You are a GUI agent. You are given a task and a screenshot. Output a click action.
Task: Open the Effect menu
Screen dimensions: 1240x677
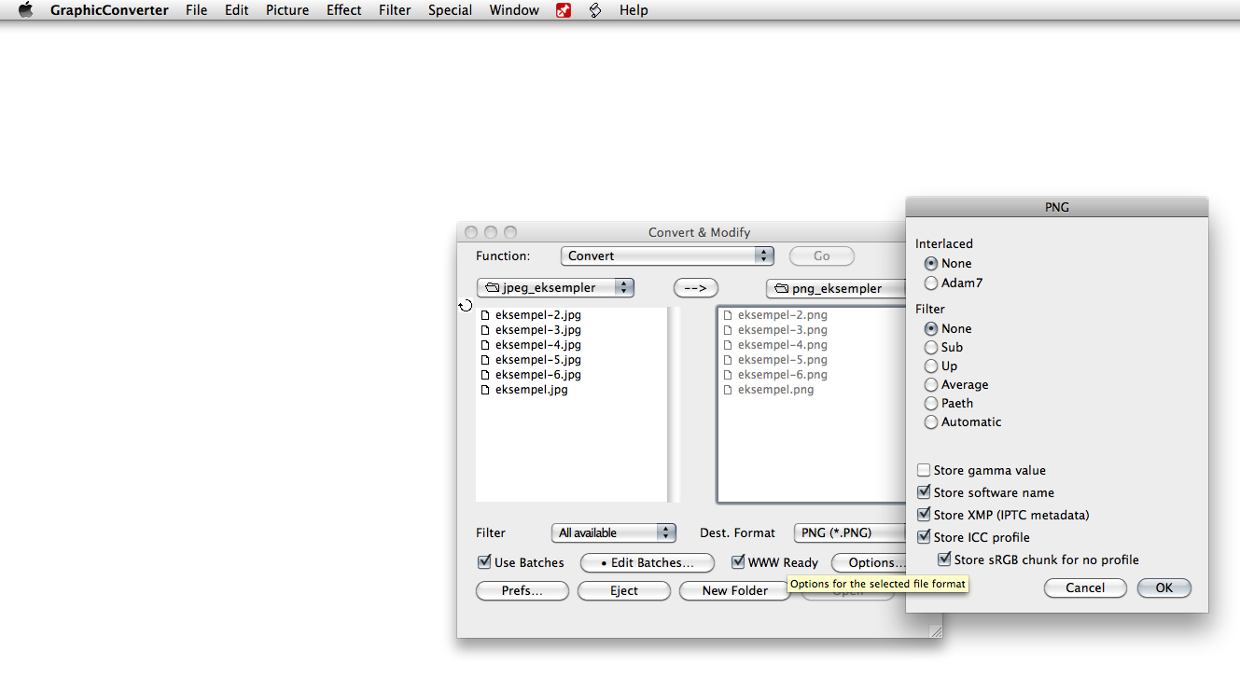(x=344, y=10)
